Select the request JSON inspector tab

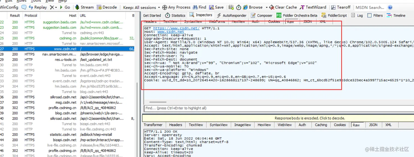tap(307, 22)
